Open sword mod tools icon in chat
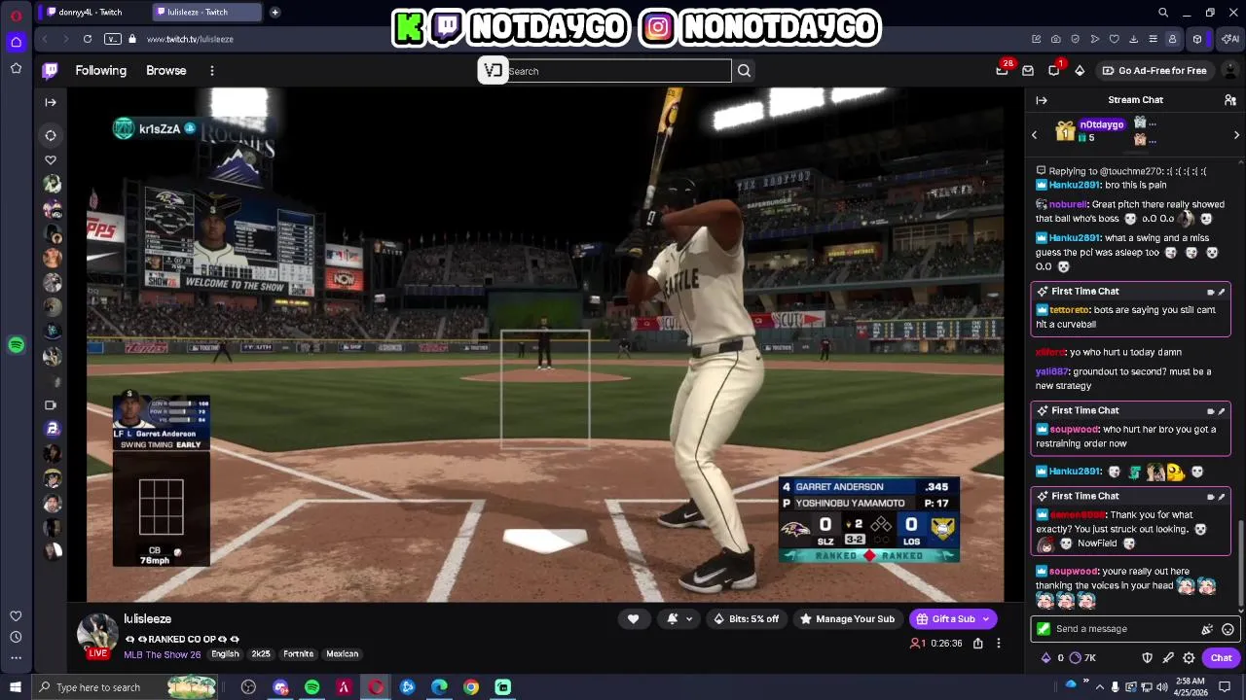The height and width of the screenshot is (700, 1246). pos(1168,658)
